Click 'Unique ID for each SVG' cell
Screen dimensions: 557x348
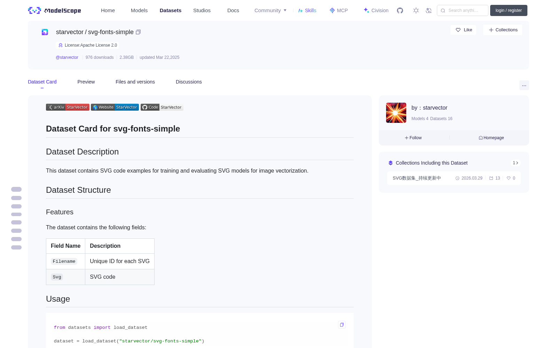tap(120, 261)
